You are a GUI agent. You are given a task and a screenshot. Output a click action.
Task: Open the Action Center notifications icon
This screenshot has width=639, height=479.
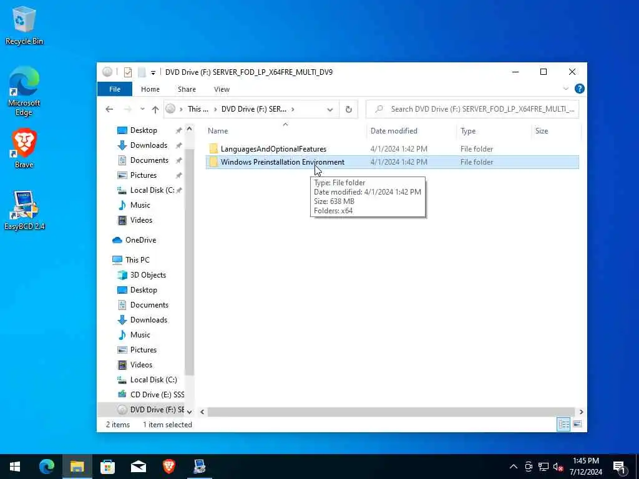point(620,467)
